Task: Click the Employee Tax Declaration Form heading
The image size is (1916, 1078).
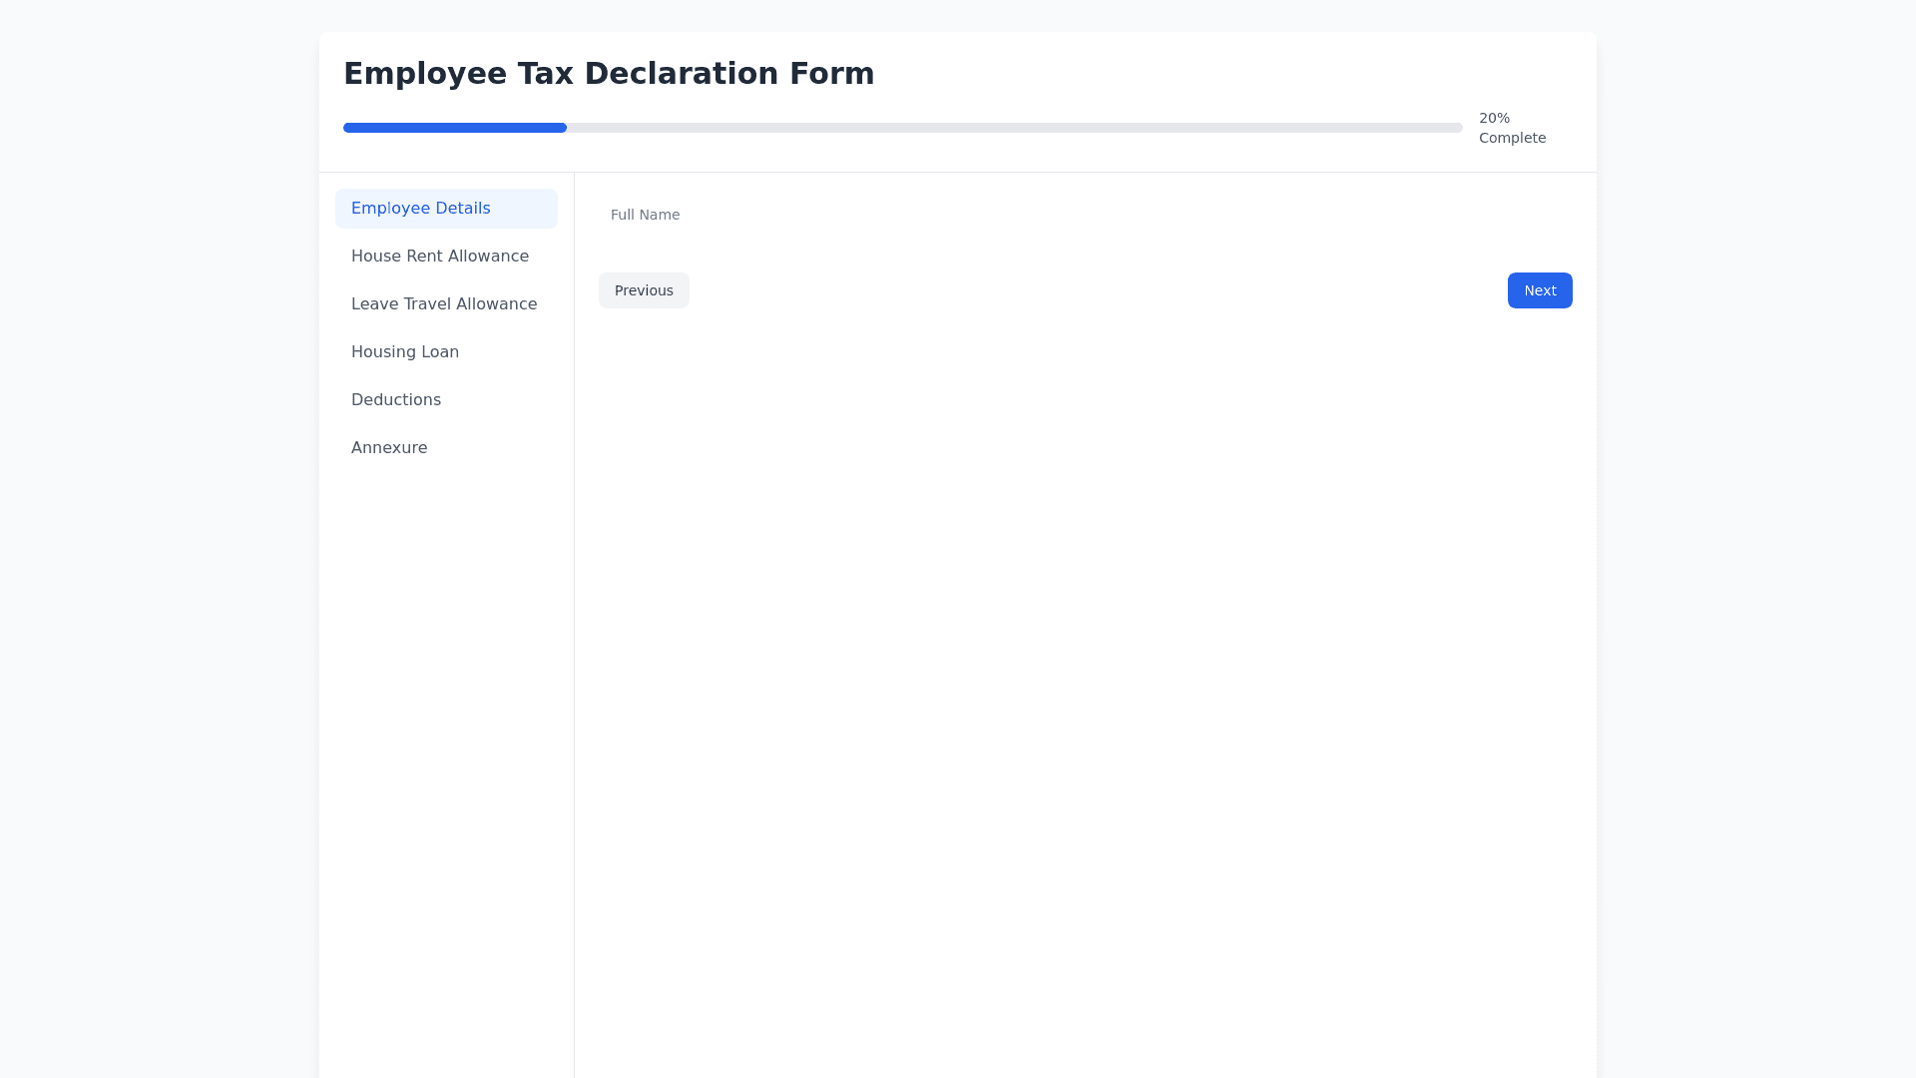Action: pyautogui.click(x=609, y=74)
